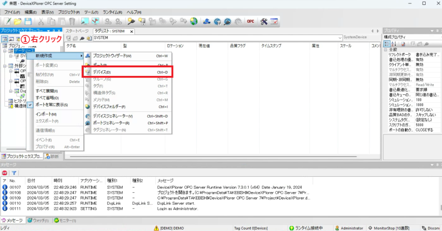
Task: Switch to the モニター(1) tab
Action: [x=65, y=221]
